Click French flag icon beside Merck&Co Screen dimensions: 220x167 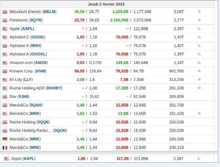[x=5, y=147]
